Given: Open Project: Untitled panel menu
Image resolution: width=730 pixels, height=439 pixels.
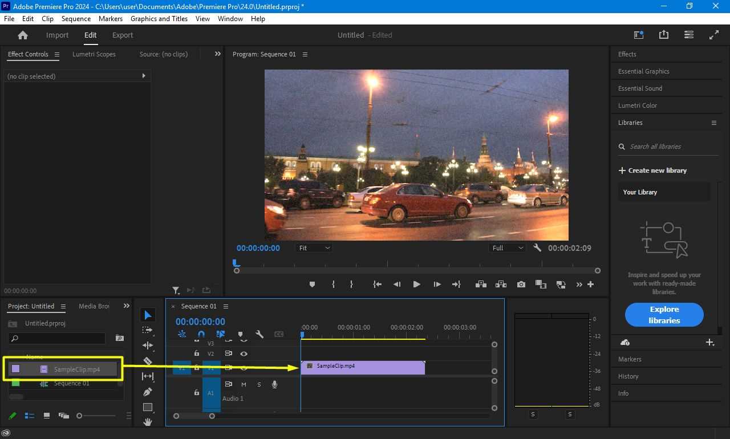Looking at the screenshot, I should pyautogui.click(x=63, y=306).
